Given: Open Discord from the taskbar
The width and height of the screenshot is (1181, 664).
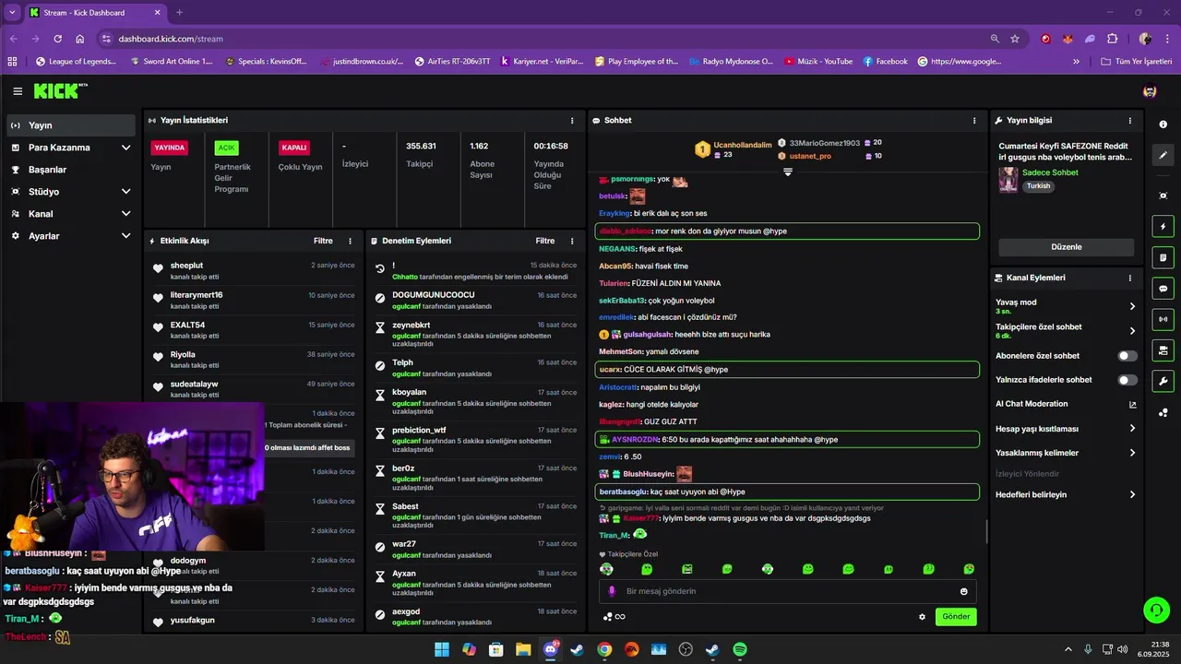Looking at the screenshot, I should (551, 649).
